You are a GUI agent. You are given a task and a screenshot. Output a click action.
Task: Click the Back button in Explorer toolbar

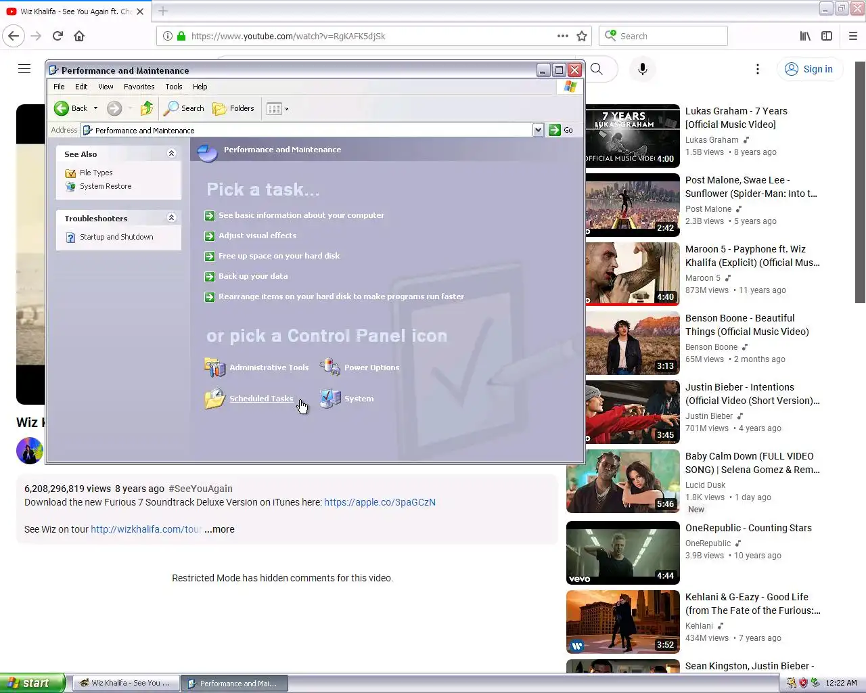click(71, 108)
